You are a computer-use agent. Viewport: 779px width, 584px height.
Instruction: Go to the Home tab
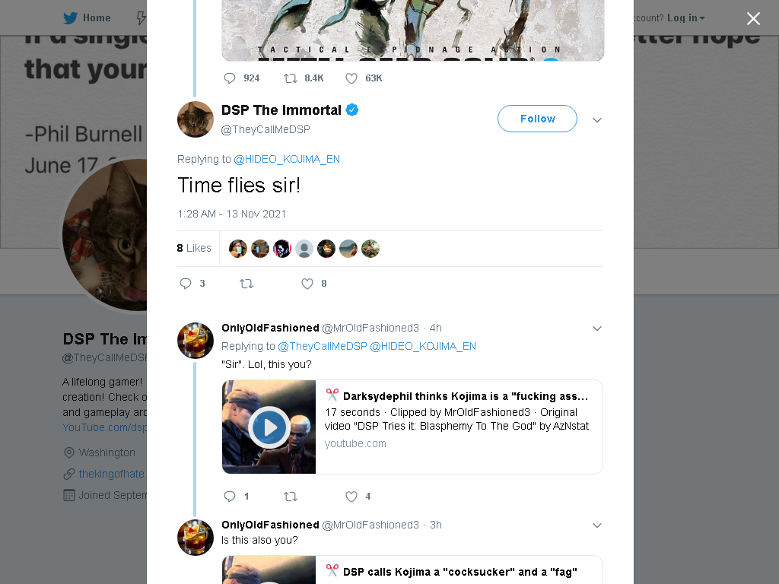point(87,18)
